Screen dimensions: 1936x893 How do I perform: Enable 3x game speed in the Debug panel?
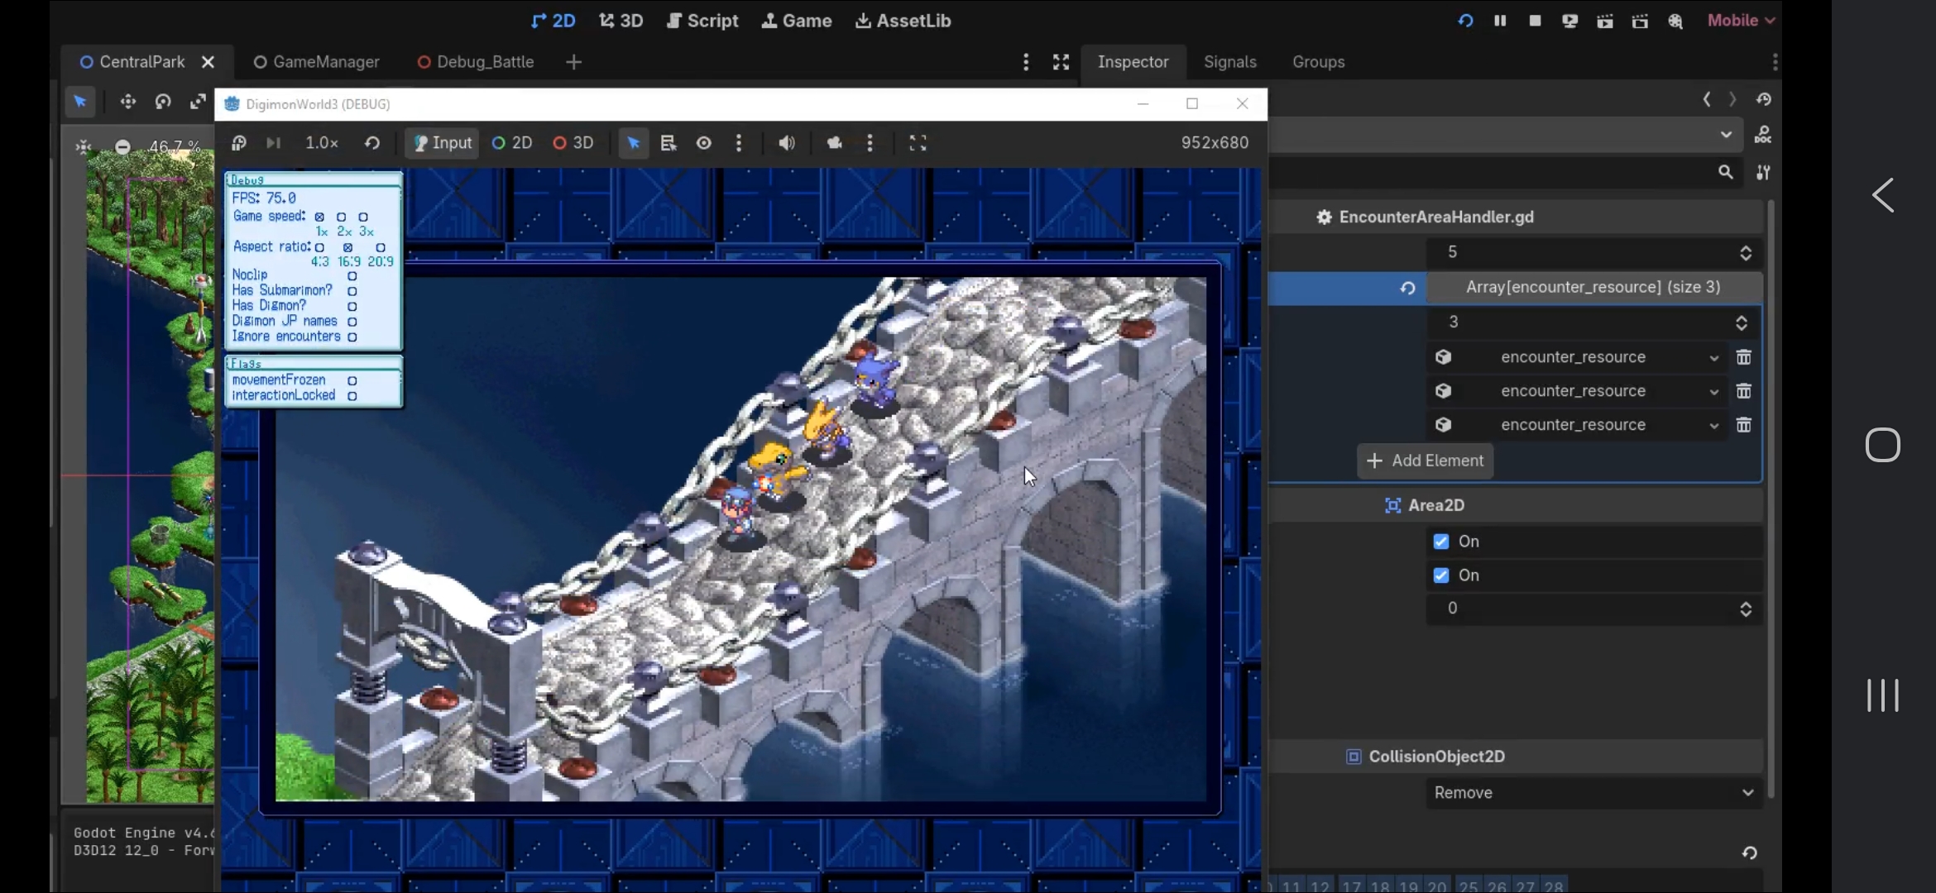pos(363,217)
